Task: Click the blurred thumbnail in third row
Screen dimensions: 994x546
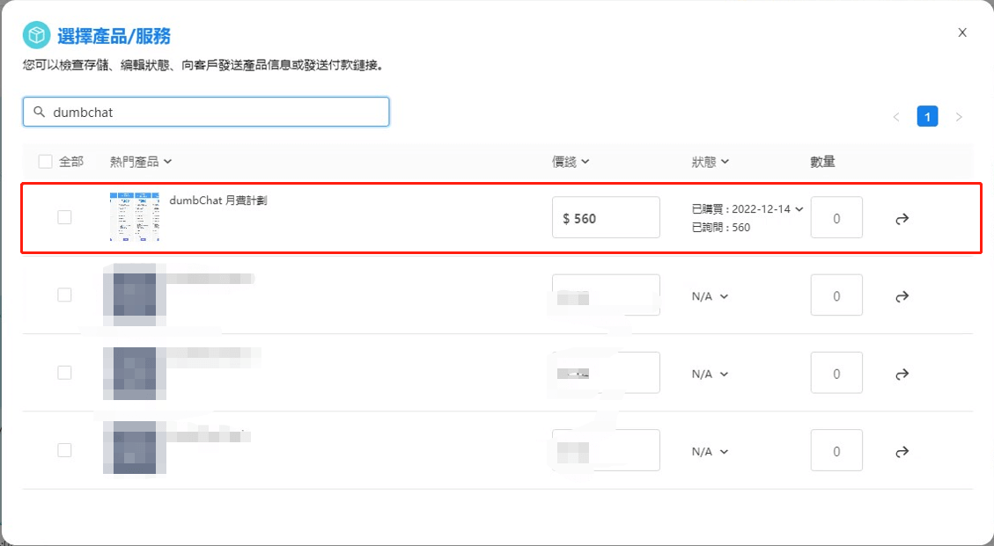Action: tap(135, 373)
